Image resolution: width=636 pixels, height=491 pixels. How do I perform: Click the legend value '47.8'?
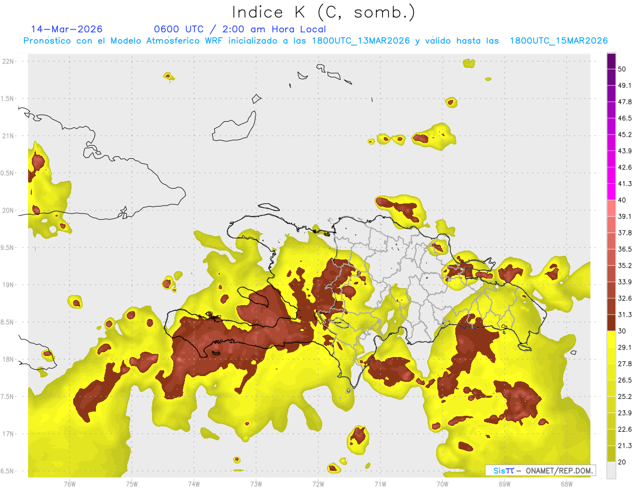tap(625, 102)
